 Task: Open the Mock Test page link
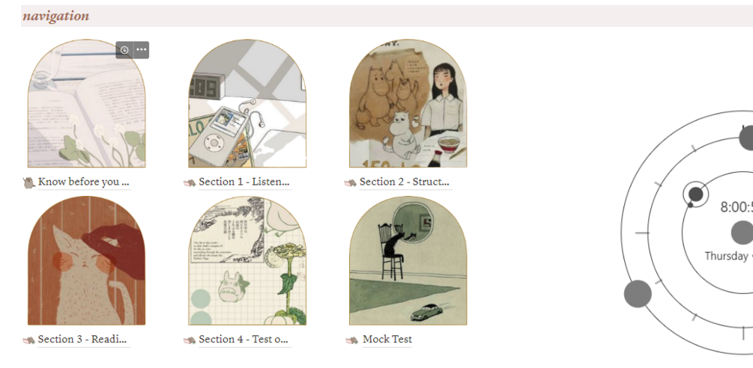point(387,340)
